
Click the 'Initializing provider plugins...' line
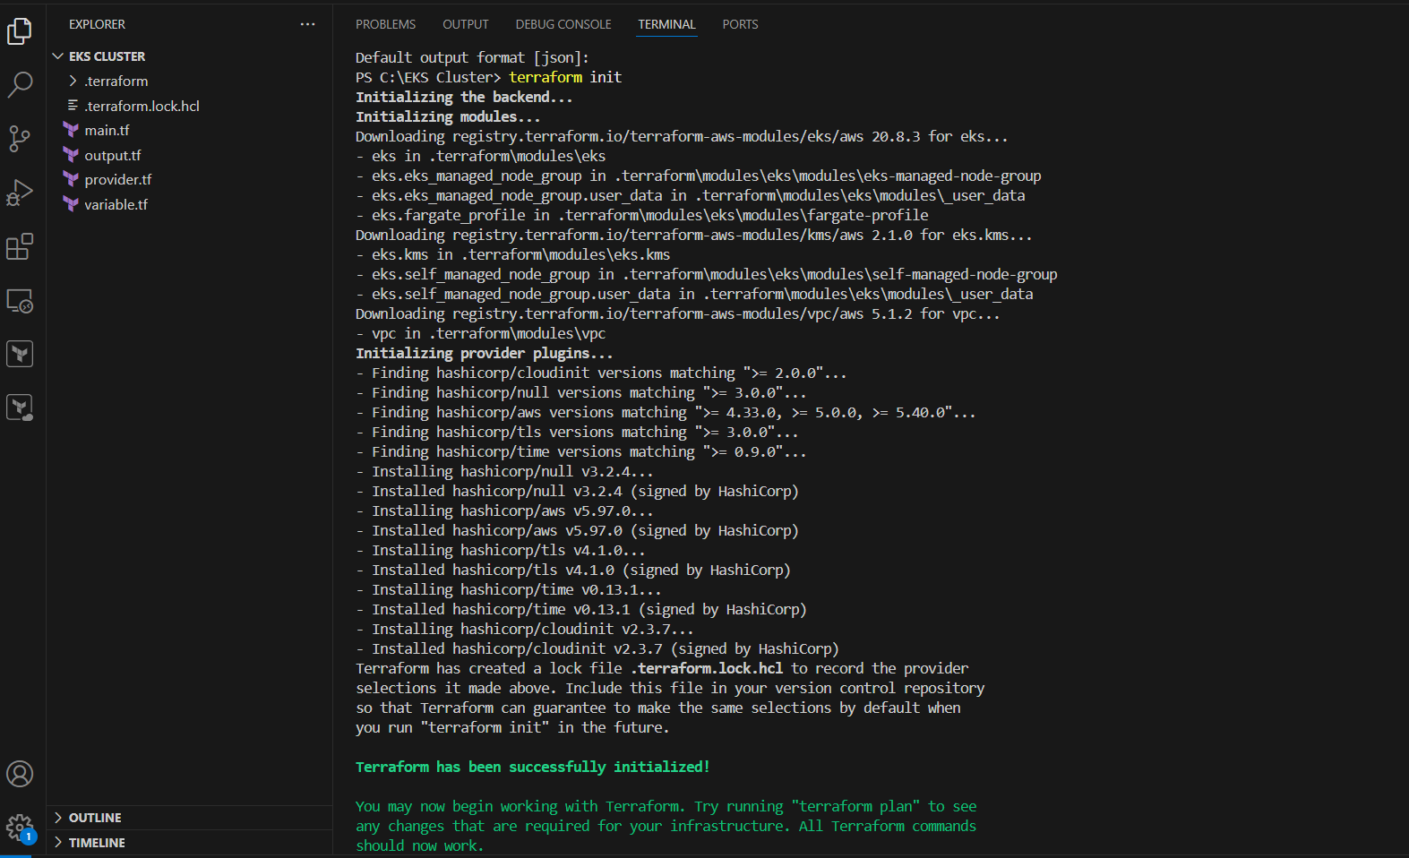484,353
